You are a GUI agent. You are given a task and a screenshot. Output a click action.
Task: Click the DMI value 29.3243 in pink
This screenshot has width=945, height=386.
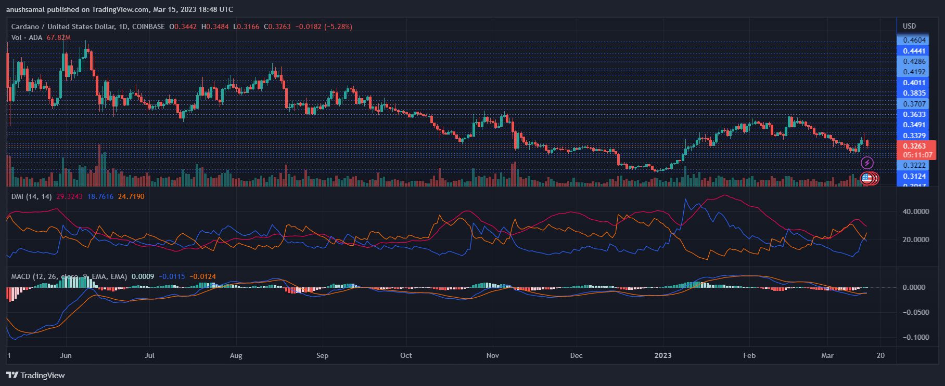point(70,196)
